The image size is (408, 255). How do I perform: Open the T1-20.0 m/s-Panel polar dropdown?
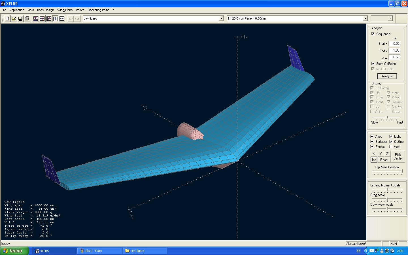click(x=365, y=19)
